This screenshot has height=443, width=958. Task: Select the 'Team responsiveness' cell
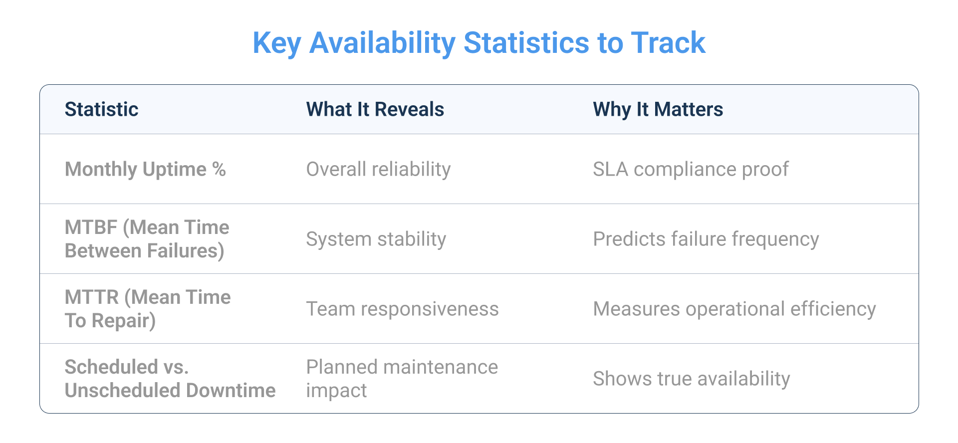pos(402,309)
